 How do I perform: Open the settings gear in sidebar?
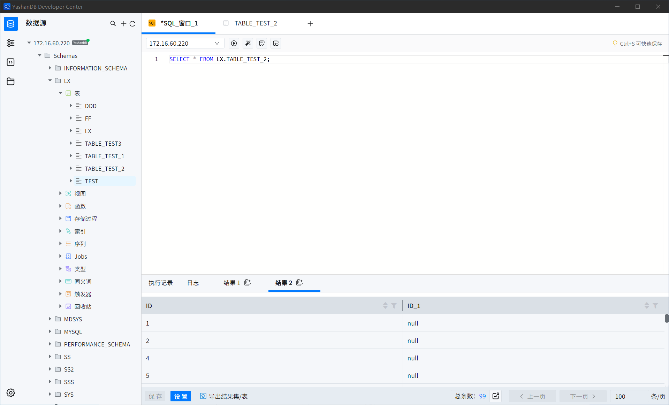11,393
